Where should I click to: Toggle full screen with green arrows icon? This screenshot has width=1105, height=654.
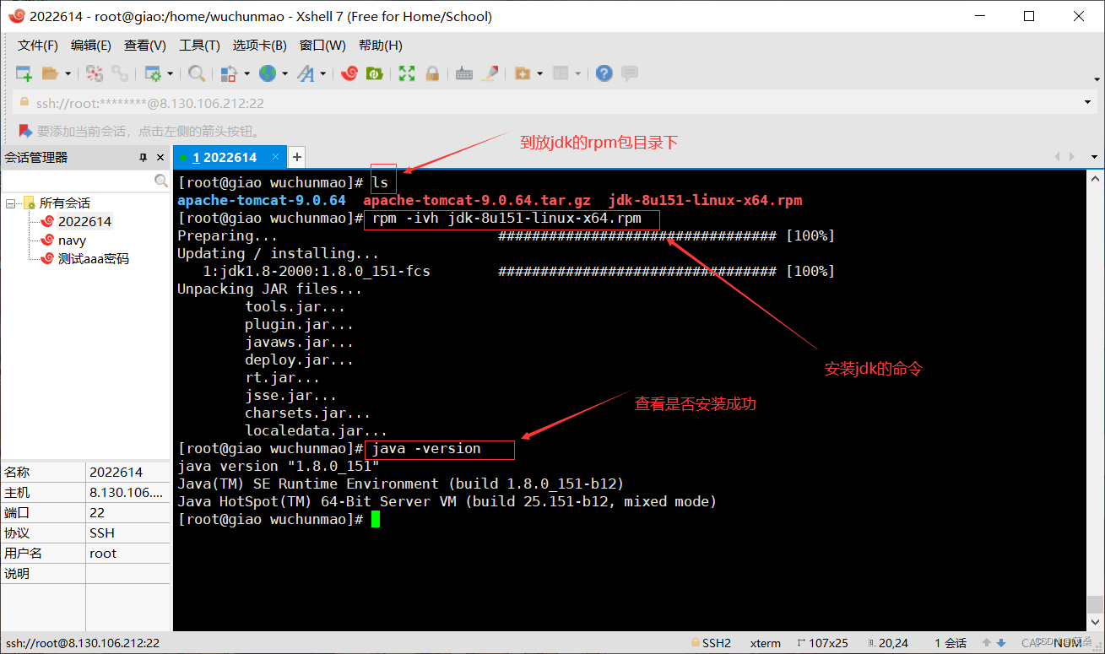pyautogui.click(x=407, y=73)
